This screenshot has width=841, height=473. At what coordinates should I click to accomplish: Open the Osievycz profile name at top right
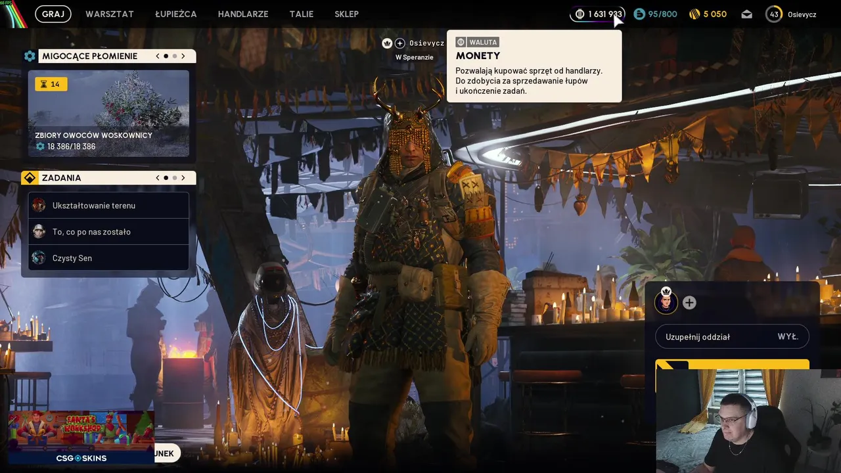pos(802,14)
